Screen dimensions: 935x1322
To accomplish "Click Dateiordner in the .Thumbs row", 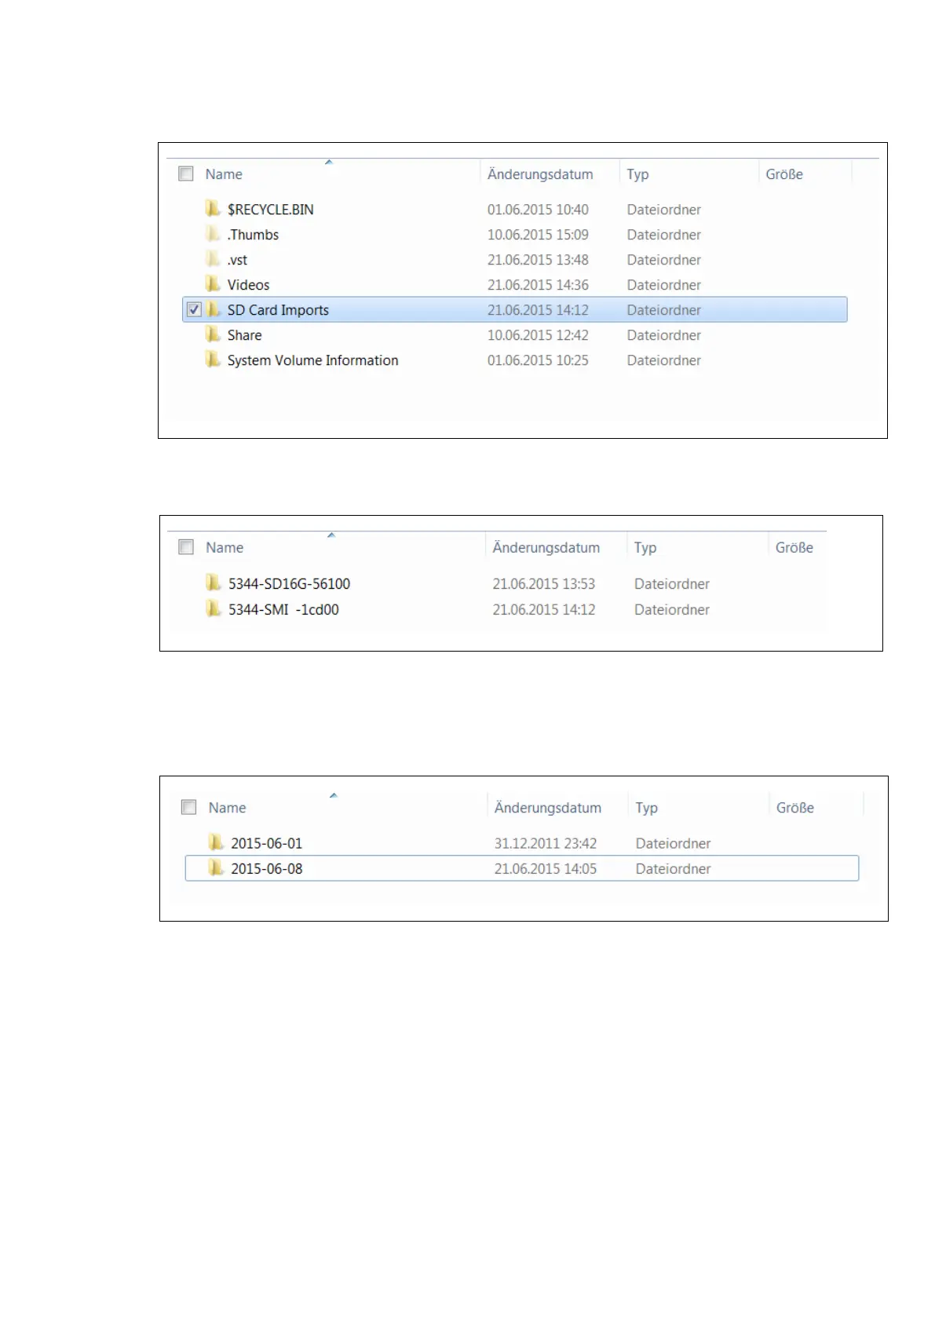I will (x=663, y=235).
